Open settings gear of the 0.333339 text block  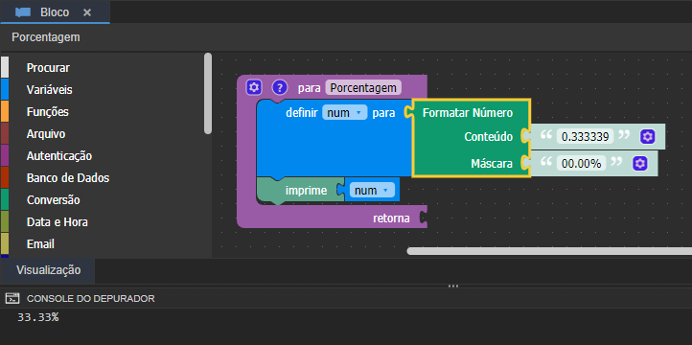tap(647, 137)
